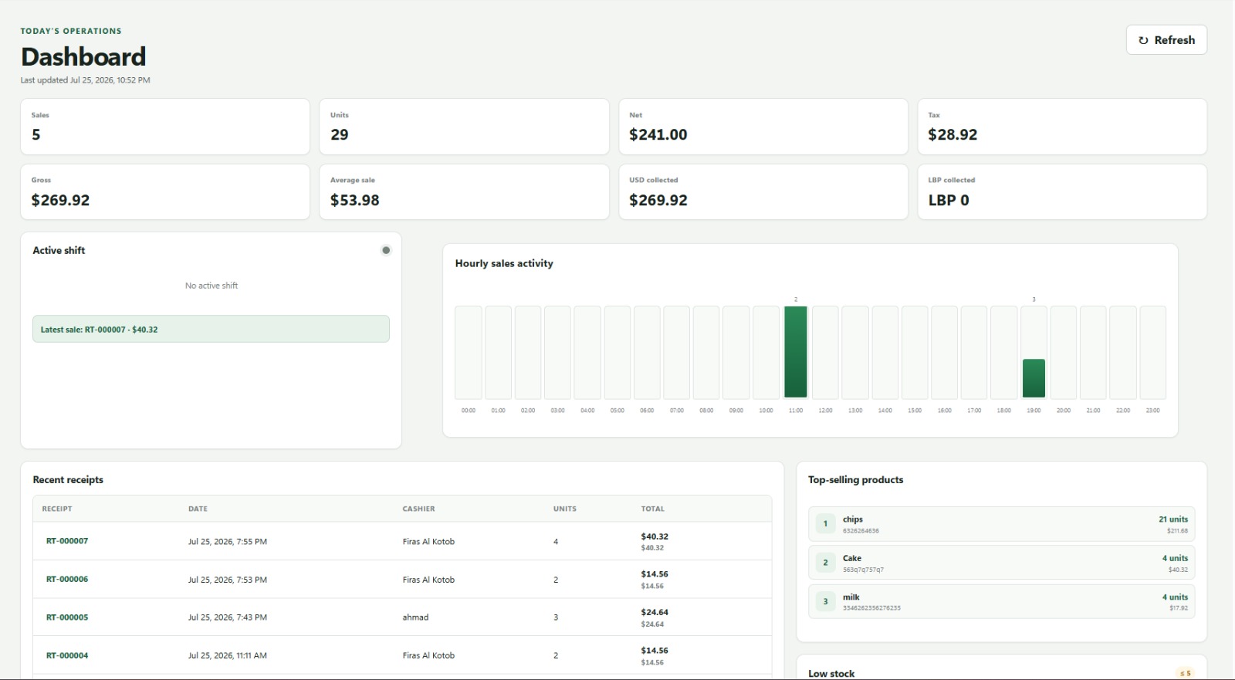The image size is (1235, 680).
Task: Open receipt RT-000005
Action: [67, 617]
